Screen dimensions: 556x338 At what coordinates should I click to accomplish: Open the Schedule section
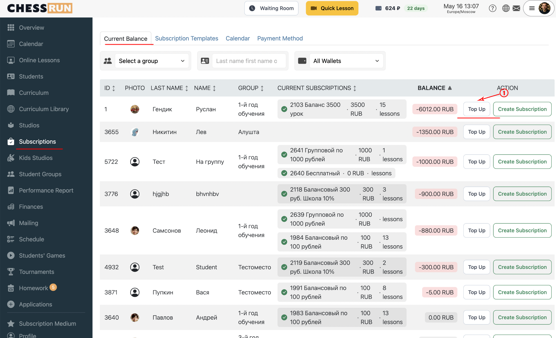point(31,239)
